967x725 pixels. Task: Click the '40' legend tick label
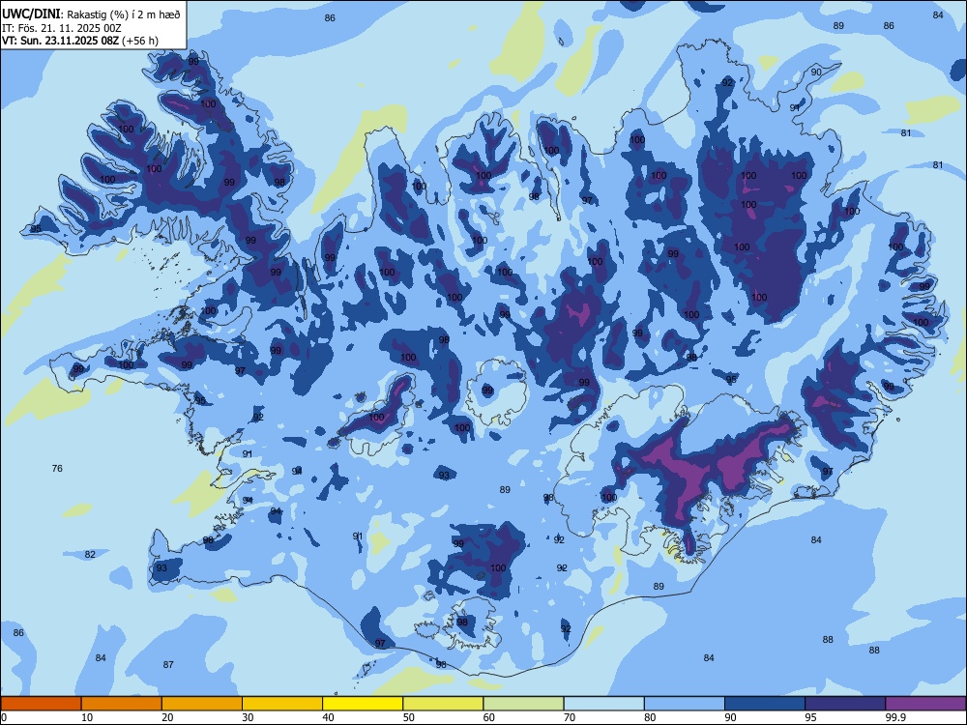(328, 717)
